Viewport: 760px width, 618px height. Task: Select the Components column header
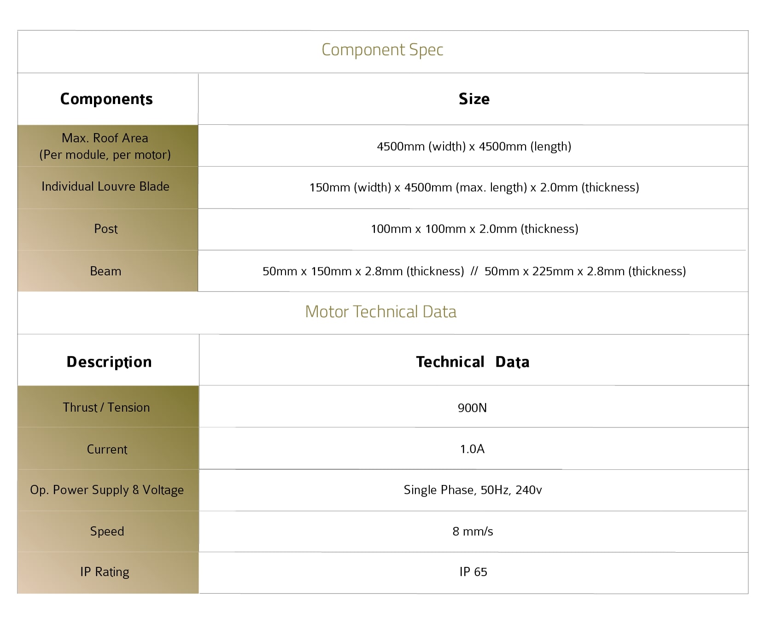(106, 99)
